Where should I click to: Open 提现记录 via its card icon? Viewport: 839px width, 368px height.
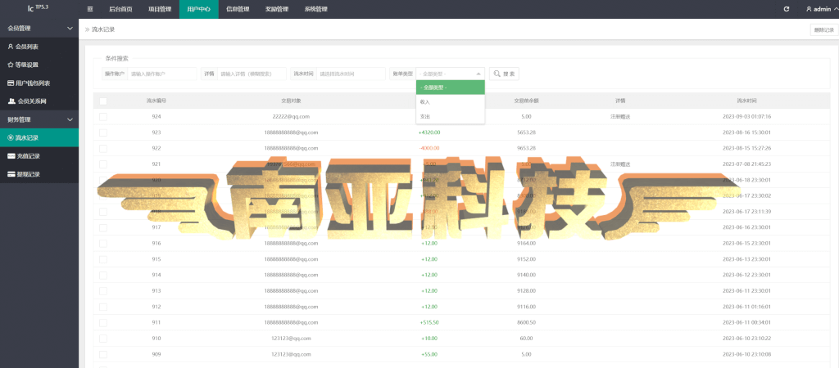click(11, 174)
